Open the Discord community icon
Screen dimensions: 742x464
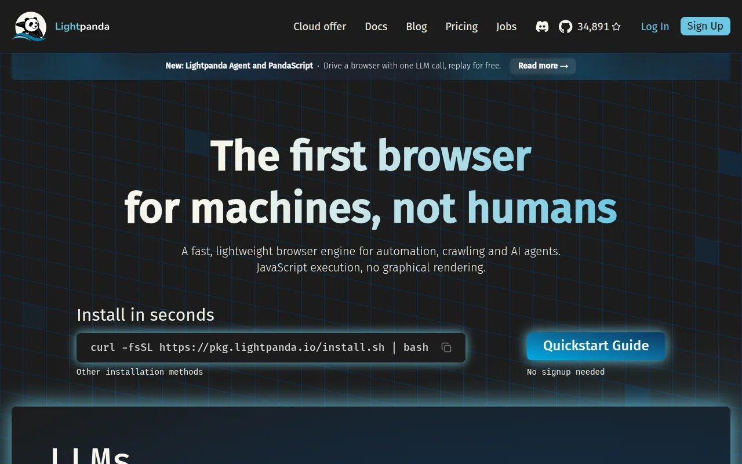pos(542,27)
